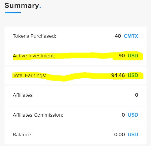Click the Balance label

click(x=23, y=135)
